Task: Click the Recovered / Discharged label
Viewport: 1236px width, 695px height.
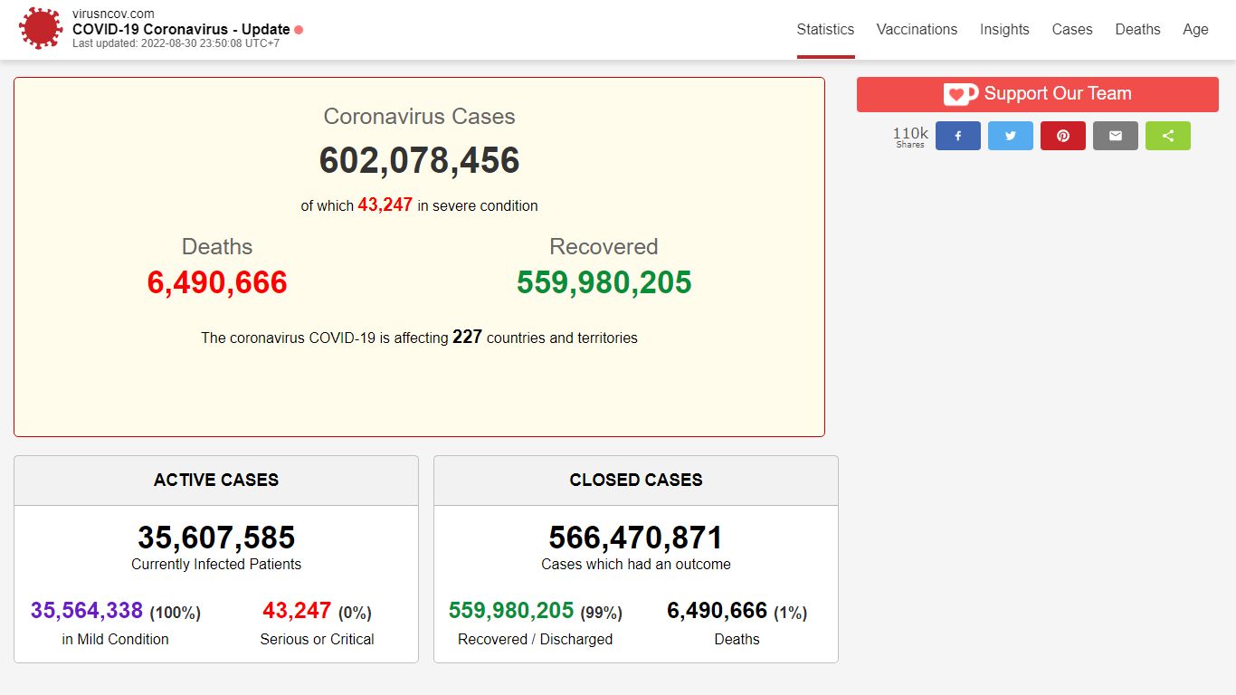Action: [536, 639]
